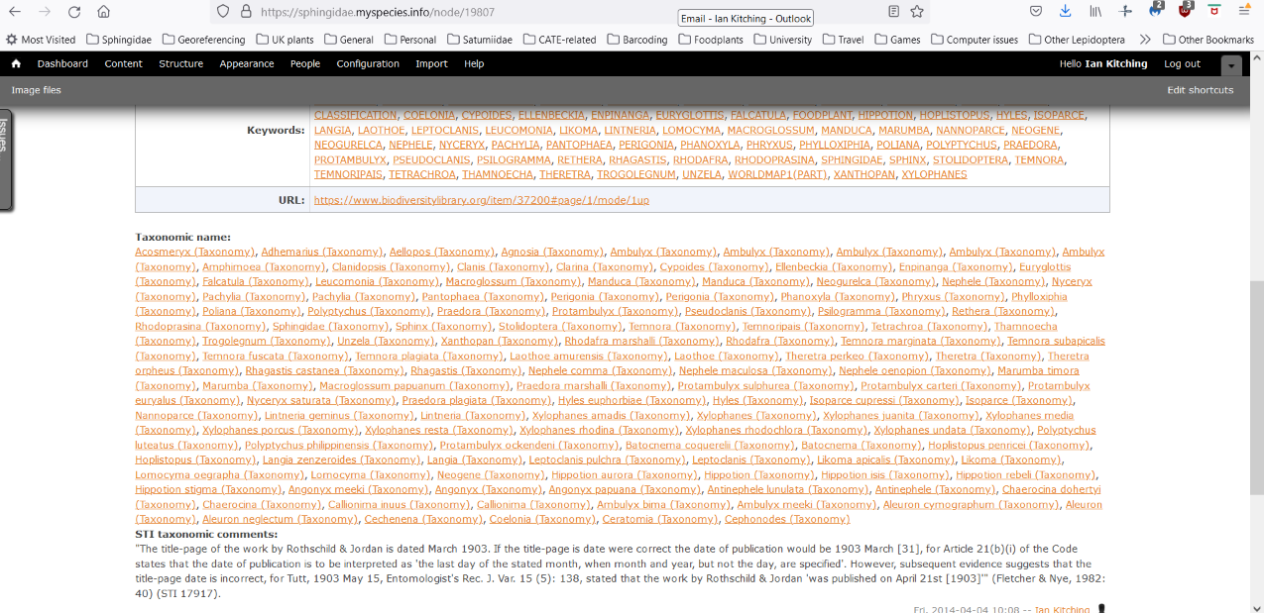
Task: Save this page to Pocket
Action: click(x=1037, y=11)
